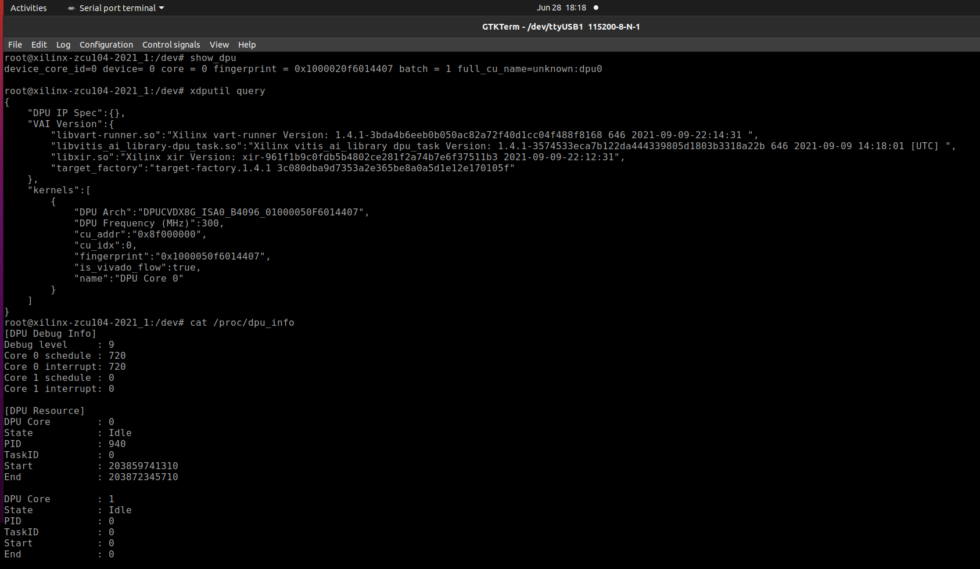Open the Edit menu
Screen dimensions: 980x569
point(39,45)
